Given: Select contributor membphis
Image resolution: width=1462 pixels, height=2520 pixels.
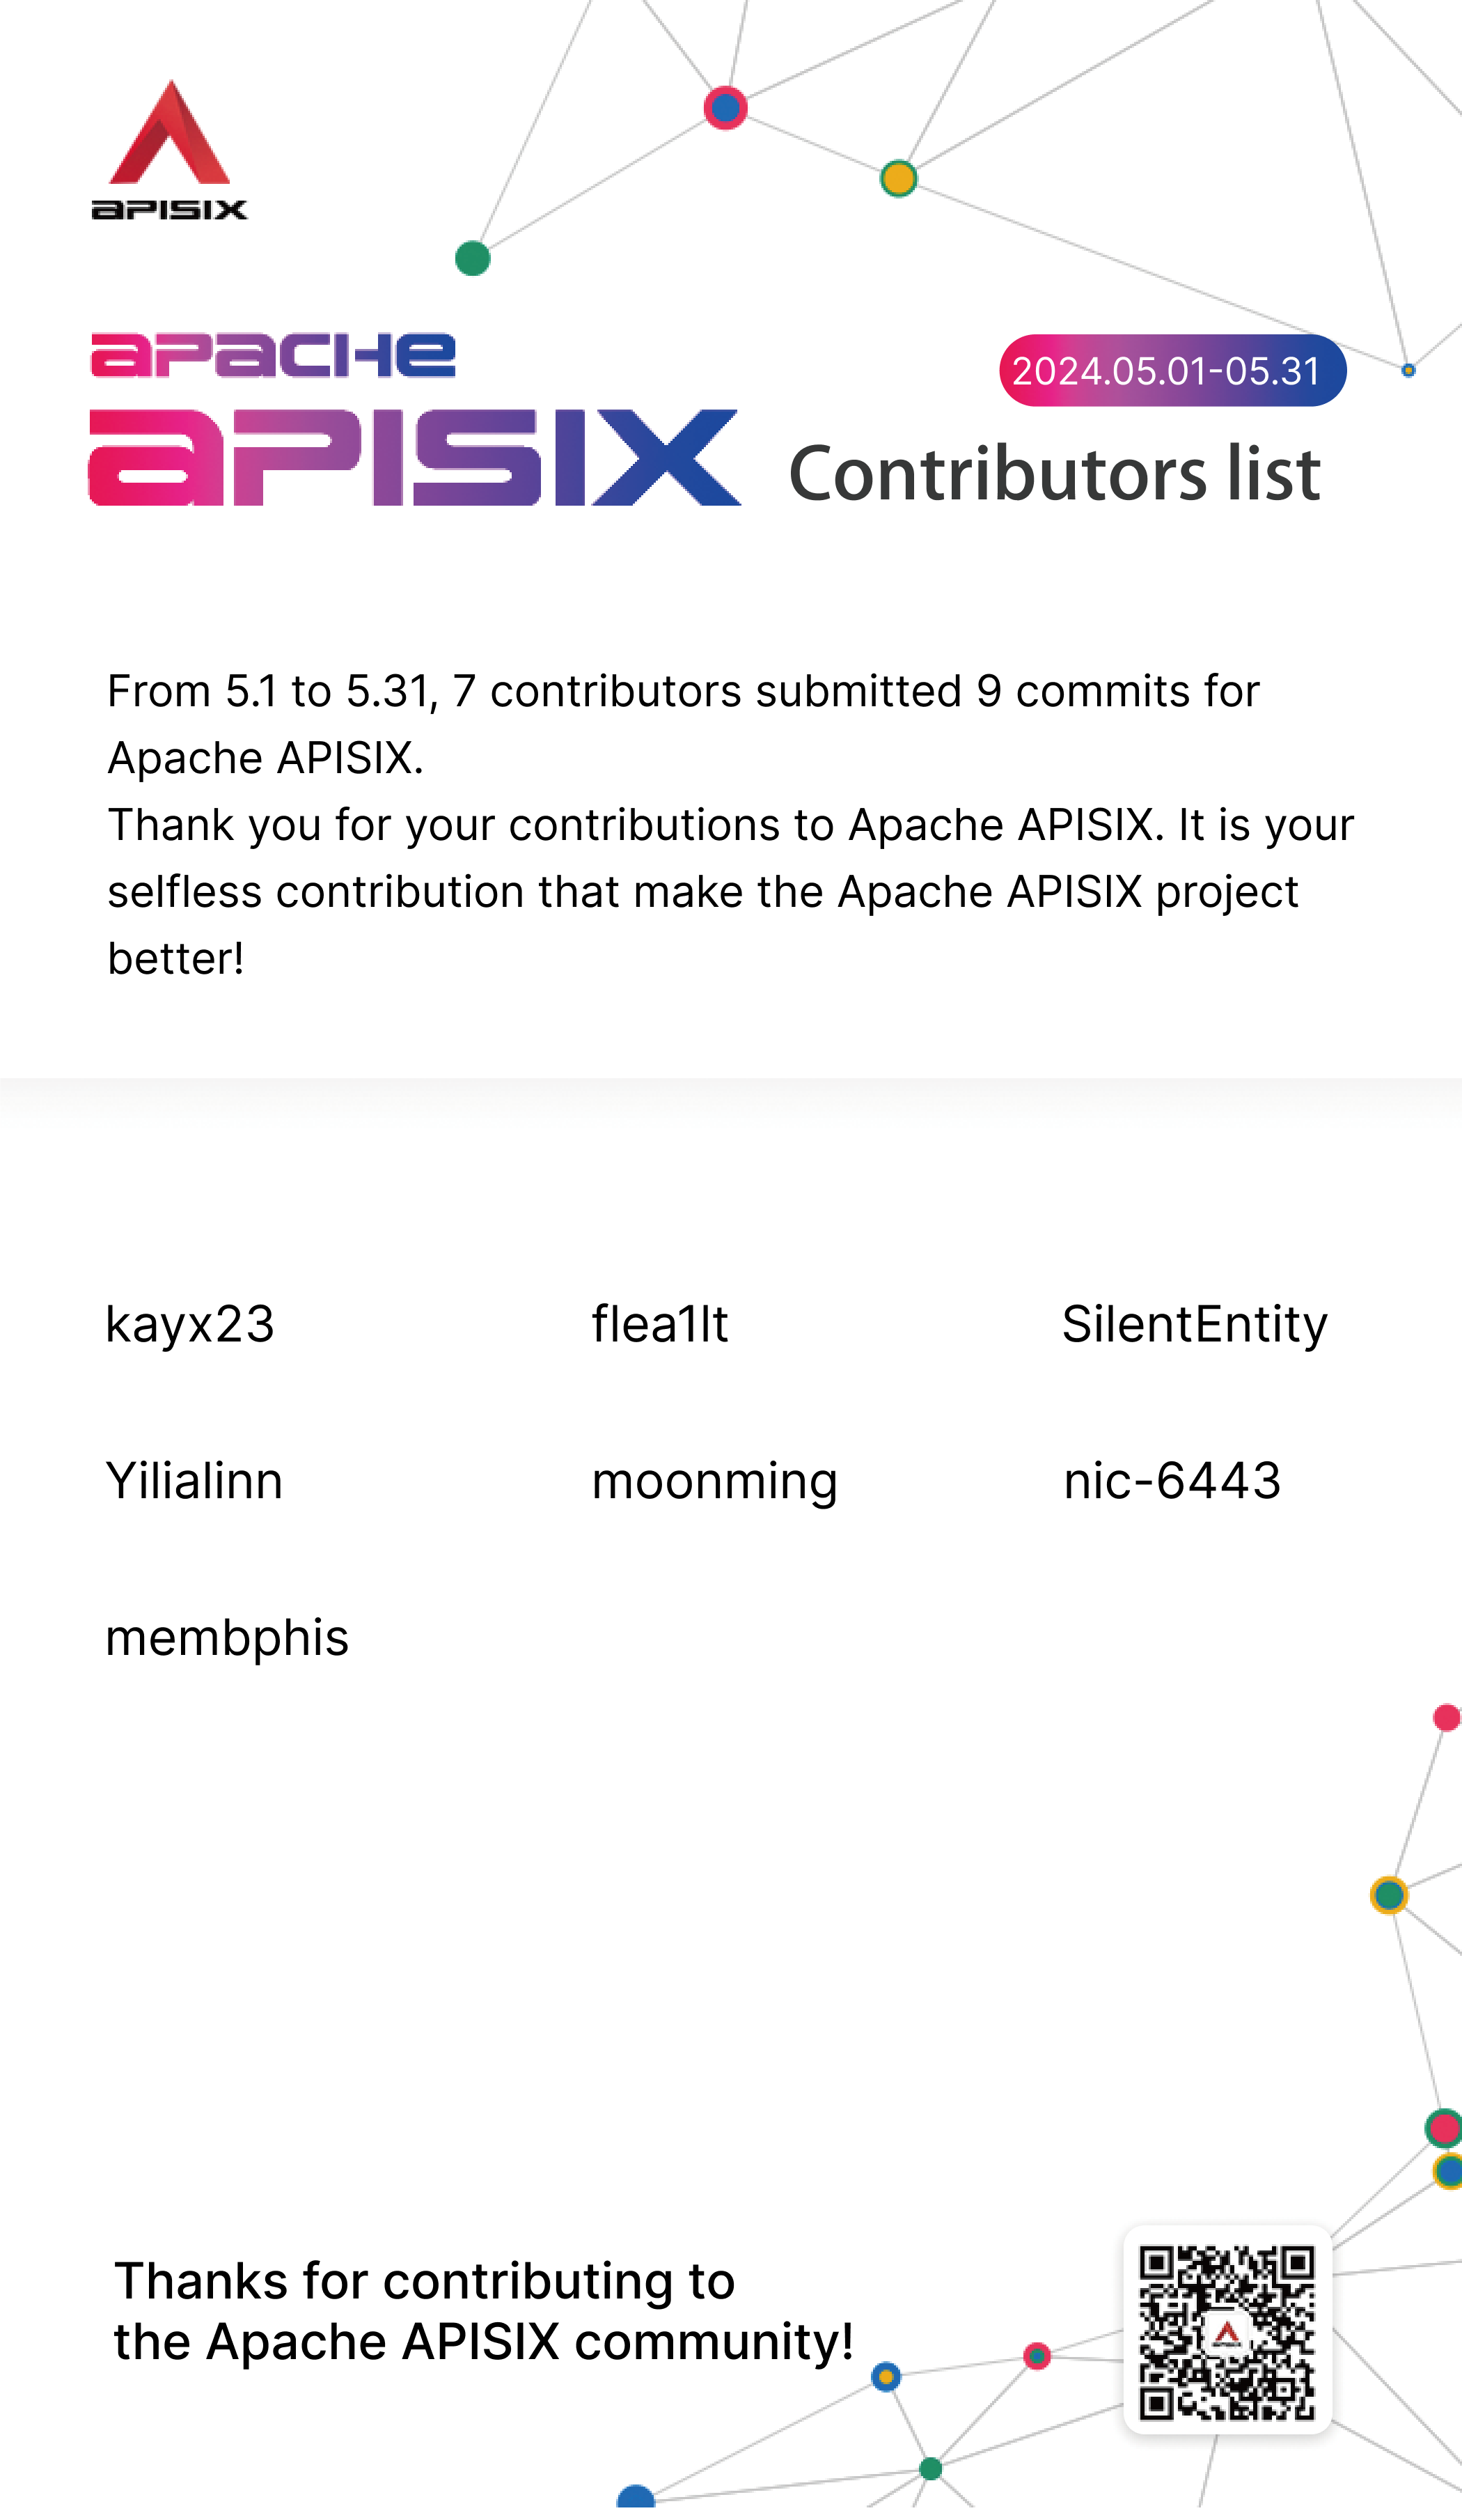Looking at the screenshot, I should (227, 1638).
